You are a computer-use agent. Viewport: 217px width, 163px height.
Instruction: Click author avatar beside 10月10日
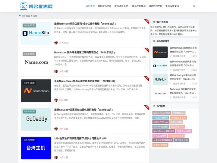pyautogui.click(x=56, y=158)
